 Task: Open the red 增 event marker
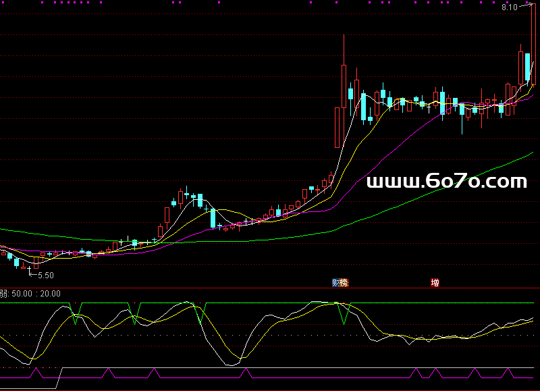click(435, 282)
